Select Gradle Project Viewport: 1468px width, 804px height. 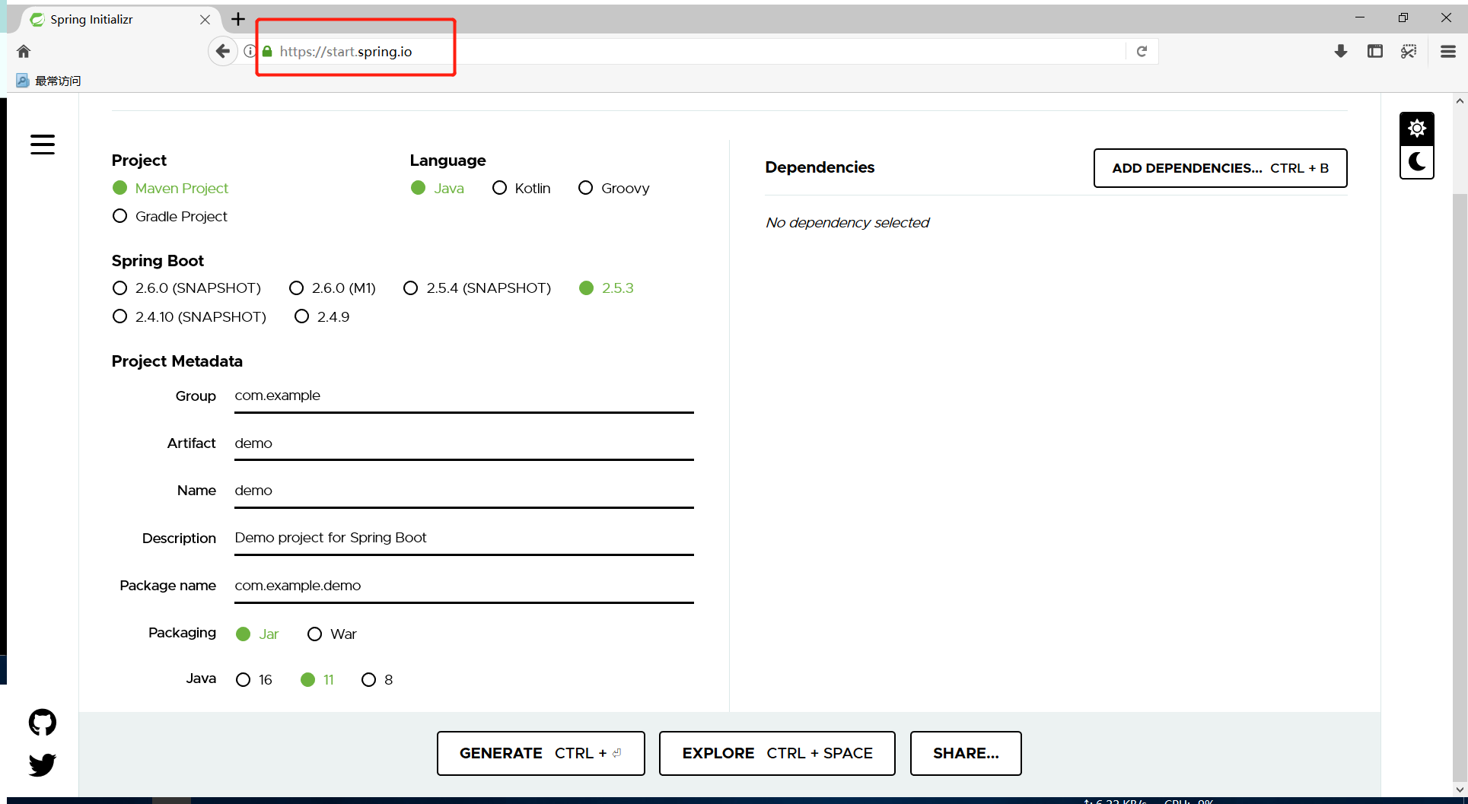[x=170, y=216]
